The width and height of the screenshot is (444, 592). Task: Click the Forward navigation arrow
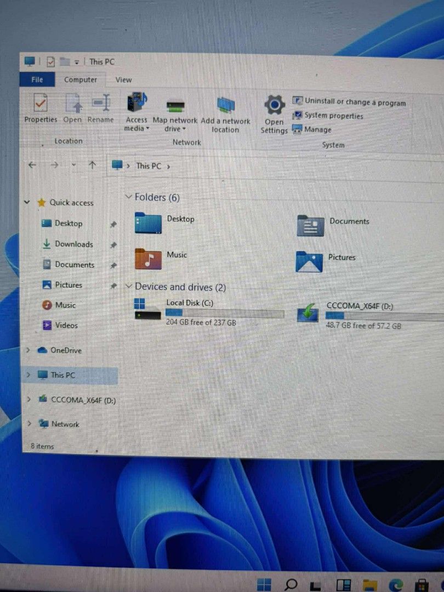pyautogui.click(x=55, y=164)
